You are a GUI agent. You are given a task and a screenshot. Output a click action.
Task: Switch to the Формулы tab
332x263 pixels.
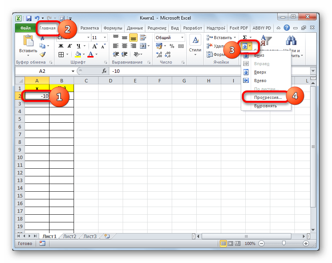pos(113,28)
